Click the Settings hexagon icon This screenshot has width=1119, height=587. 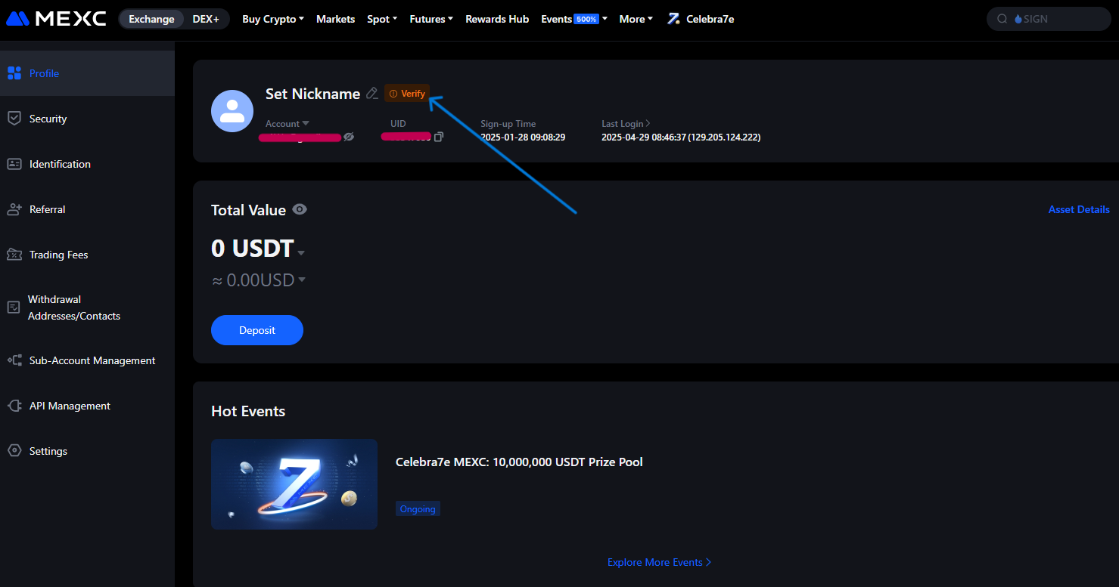(14, 451)
